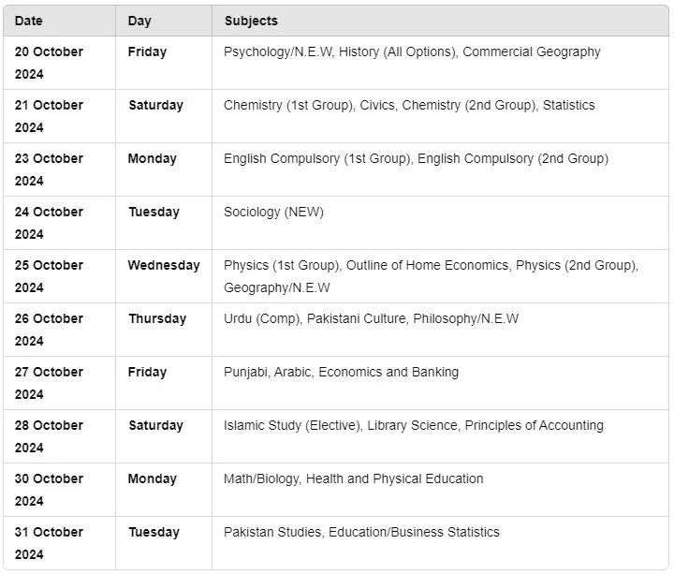Click Punjabi, Arabic, Economics and Banking row
The height and width of the screenshot is (574, 674).
(x=336, y=383)
